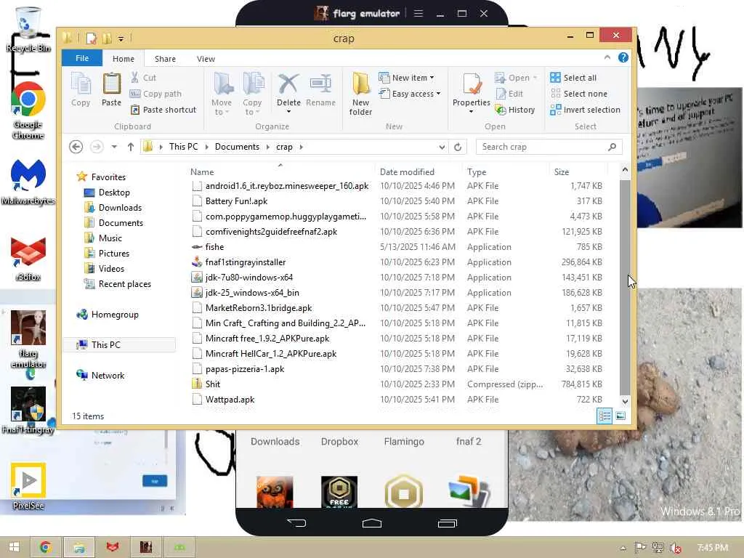Viewport: 744px width, 558px height.
Task: Expand the Easy access dropdown
Action: click(x=438, y=94)
